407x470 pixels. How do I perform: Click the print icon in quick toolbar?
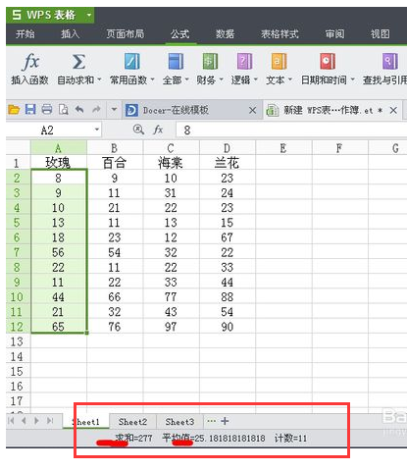pyautogui.click(x=47, y=110)
